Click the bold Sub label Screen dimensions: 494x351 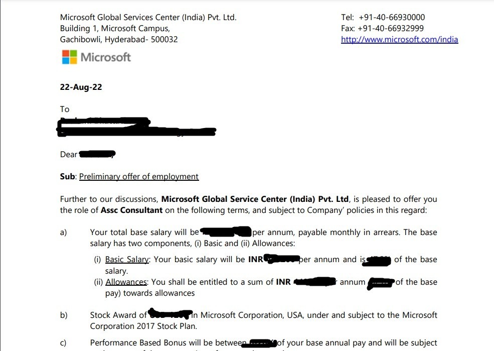(67, 177)
